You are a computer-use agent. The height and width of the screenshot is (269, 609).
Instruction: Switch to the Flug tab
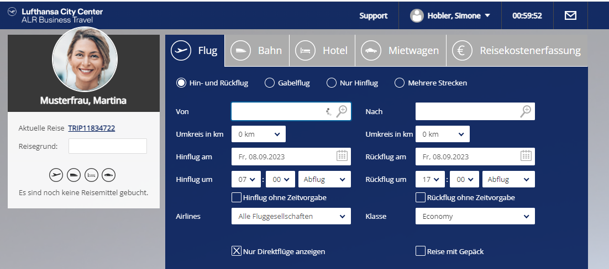click(x=195, y=51)
